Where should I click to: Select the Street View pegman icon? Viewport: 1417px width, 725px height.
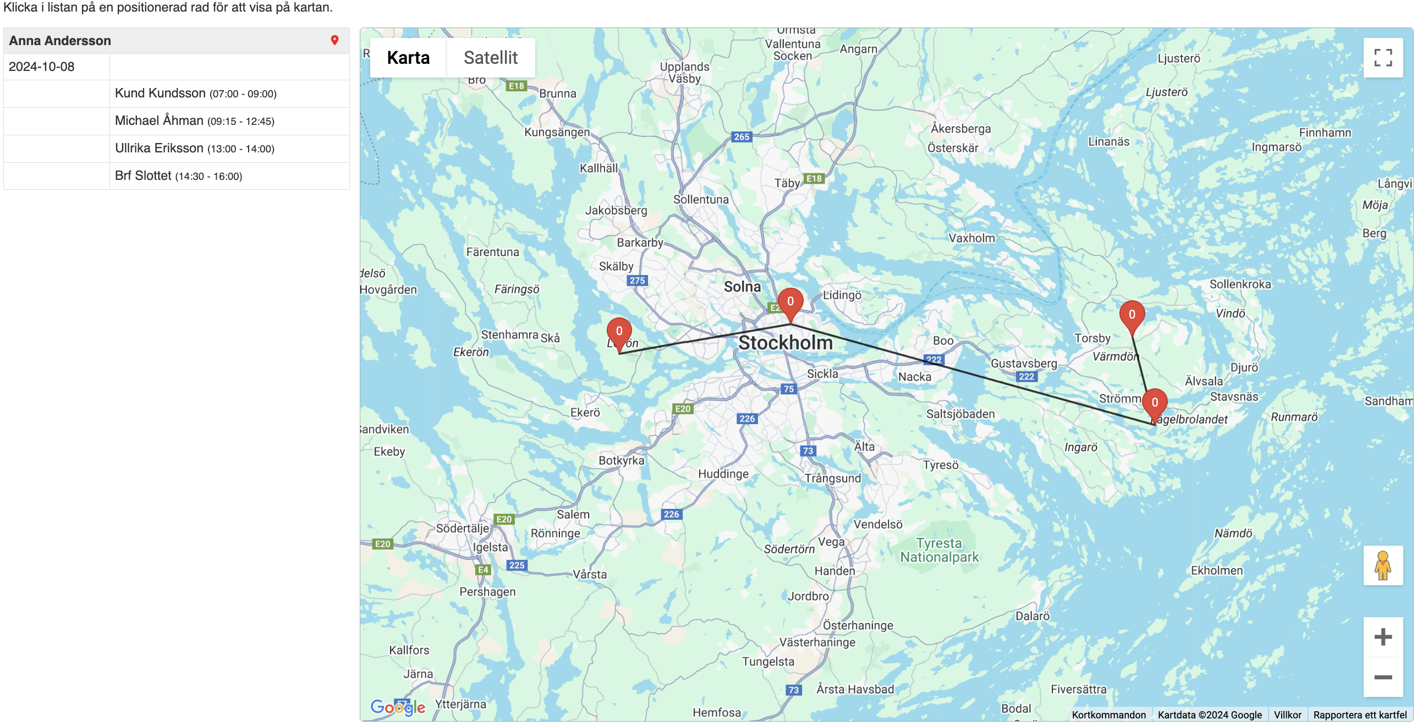point(1383,565)
